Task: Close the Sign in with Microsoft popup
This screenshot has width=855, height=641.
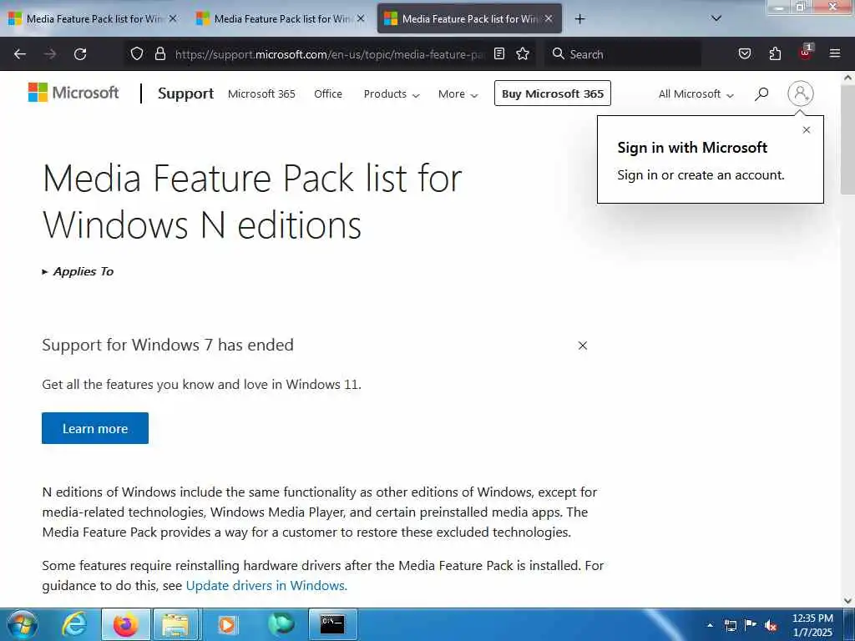Action: [807, 129]
